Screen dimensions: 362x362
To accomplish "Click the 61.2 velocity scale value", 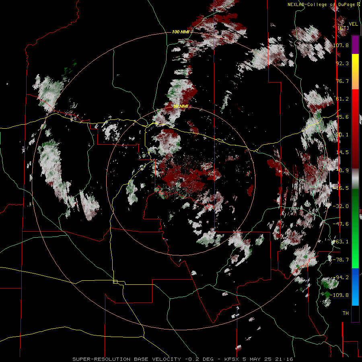I will [342, 99].
